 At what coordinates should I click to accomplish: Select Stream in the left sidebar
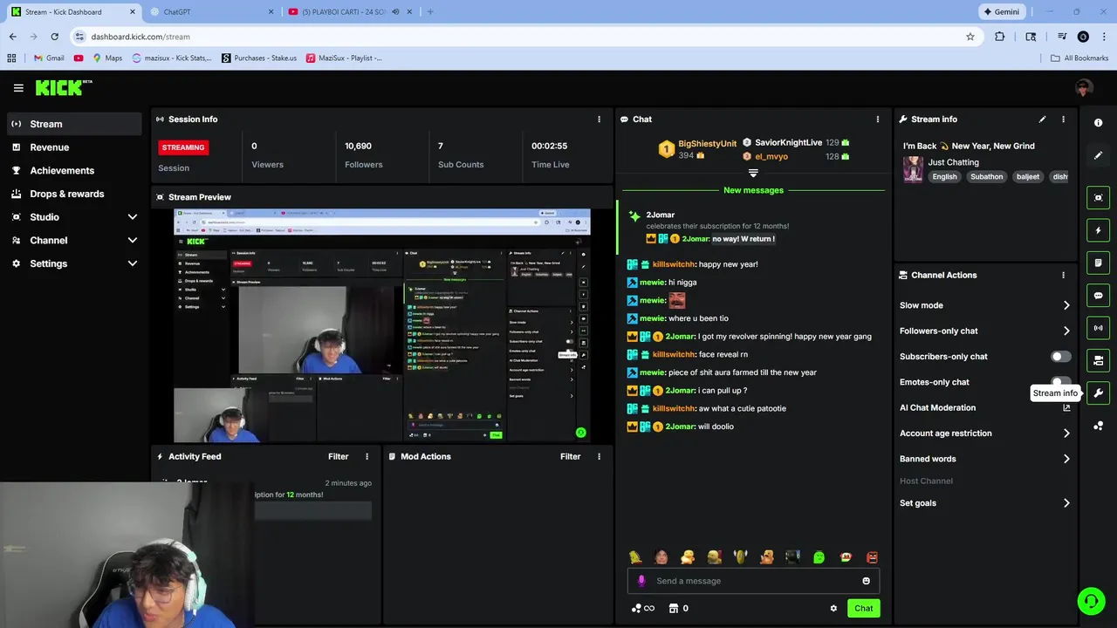(74, 124)
